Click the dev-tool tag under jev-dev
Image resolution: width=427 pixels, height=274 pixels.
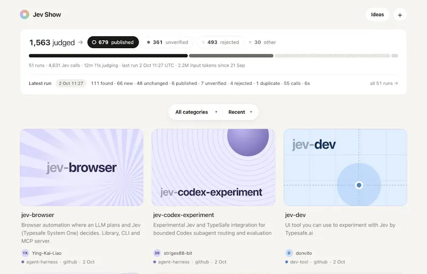pyautogui.click(x=299, y=262)
